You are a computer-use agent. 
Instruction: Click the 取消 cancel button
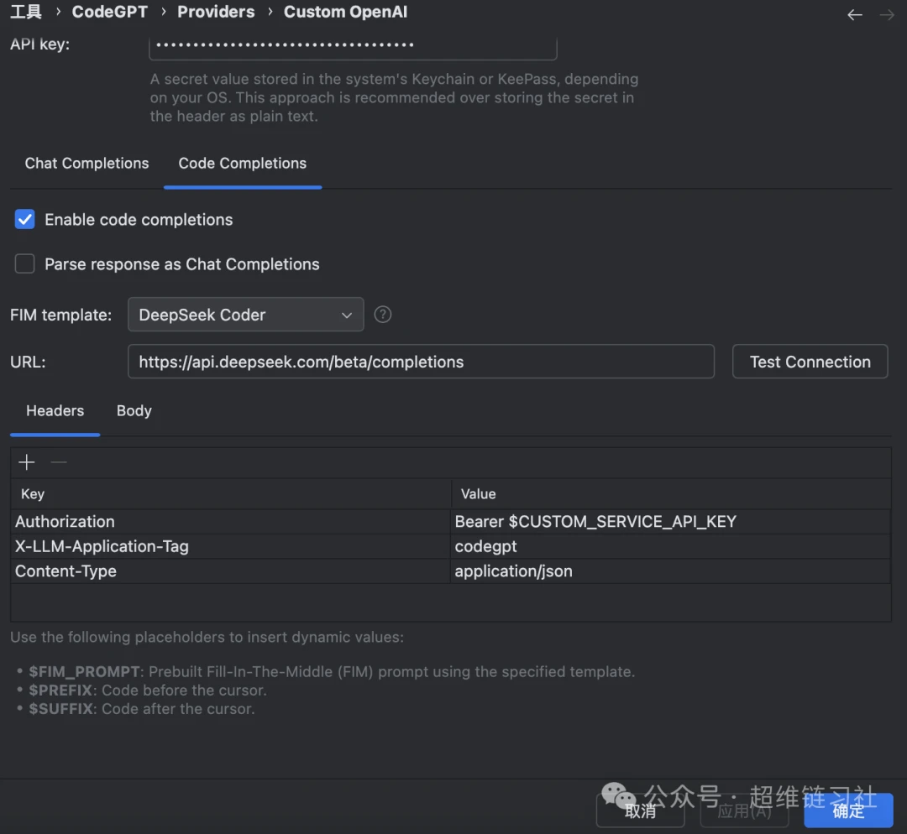click(640, 811)
